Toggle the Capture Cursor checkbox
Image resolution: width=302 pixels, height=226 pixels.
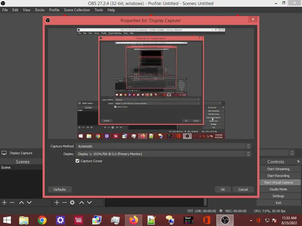(78, 161)
